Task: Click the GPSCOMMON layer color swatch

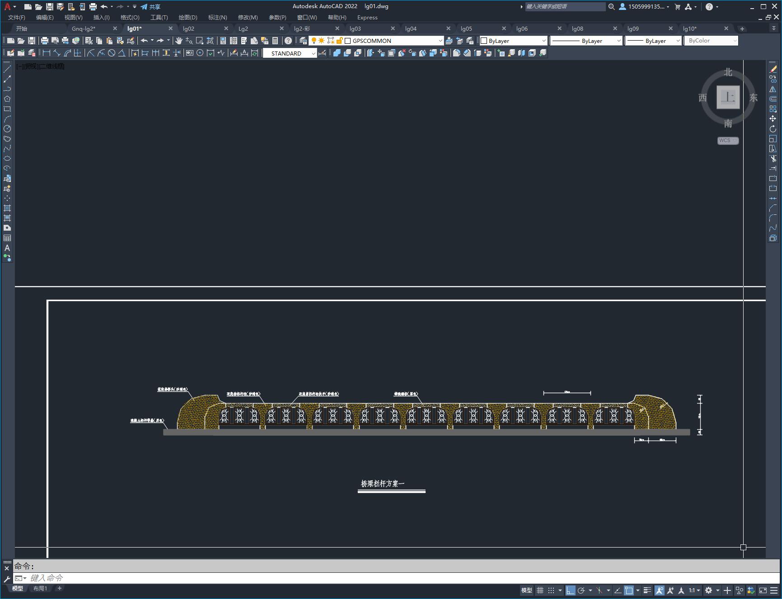Action: [x=348, y=41]
